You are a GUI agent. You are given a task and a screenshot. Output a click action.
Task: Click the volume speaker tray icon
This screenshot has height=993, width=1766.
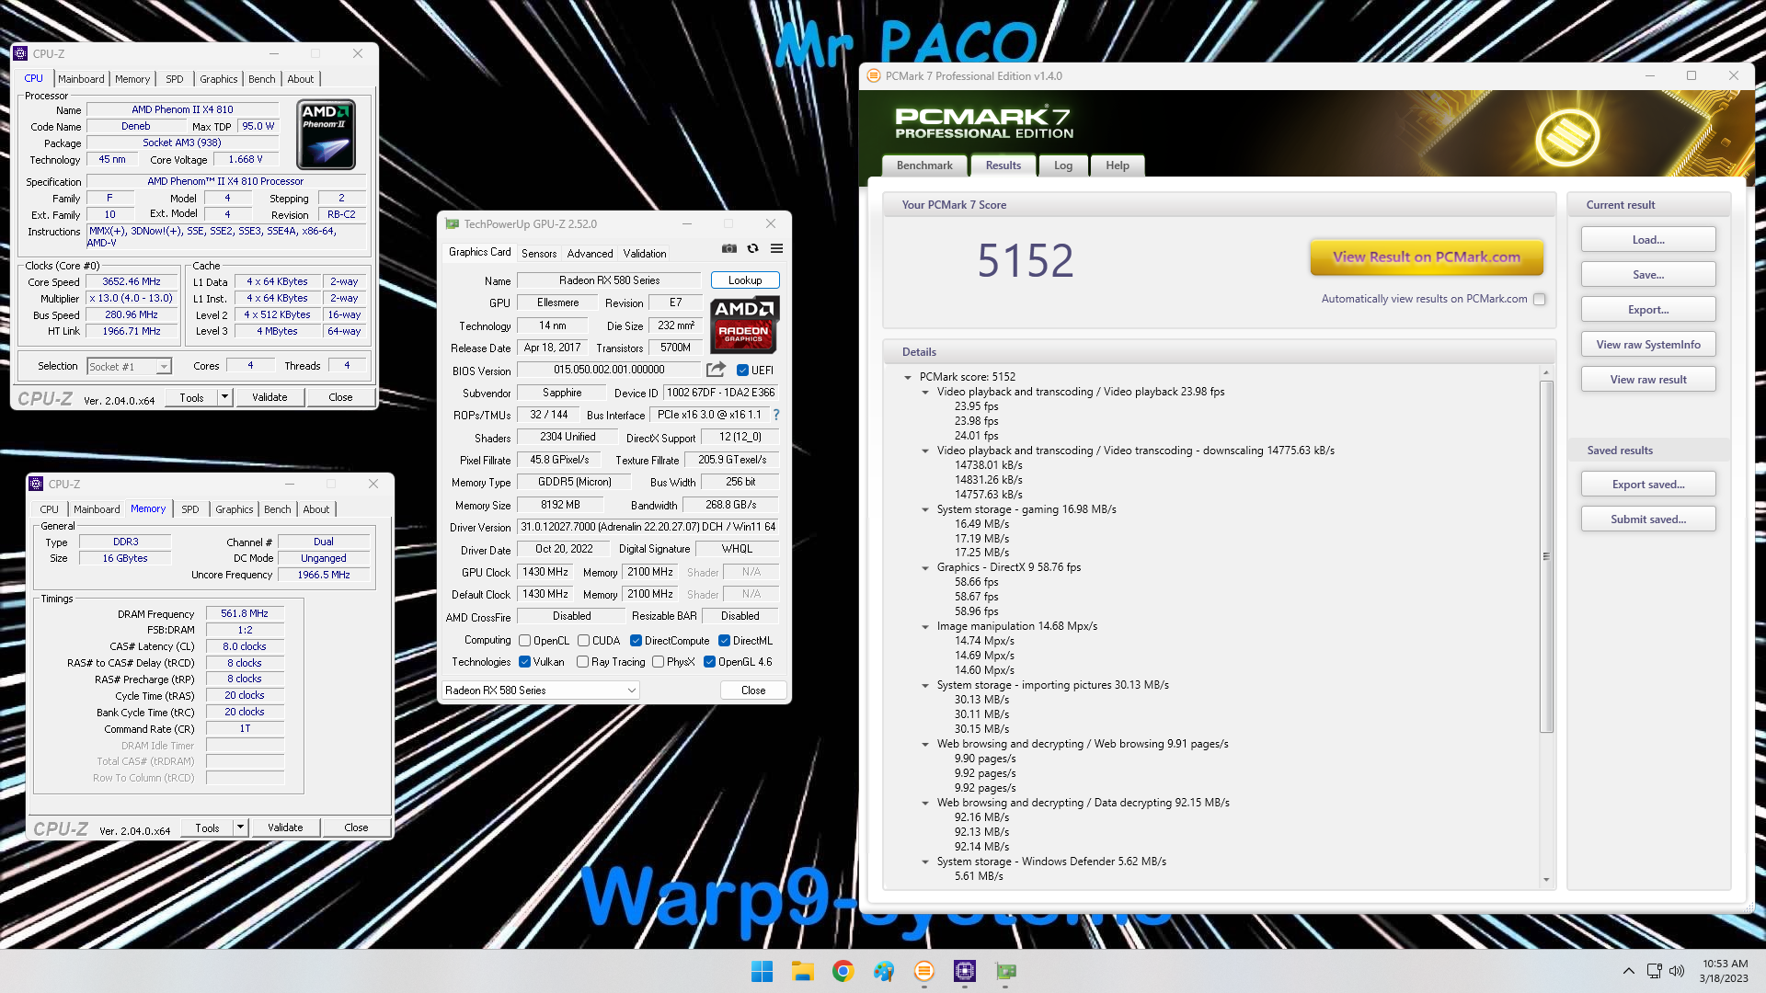tap(1676, 971)
